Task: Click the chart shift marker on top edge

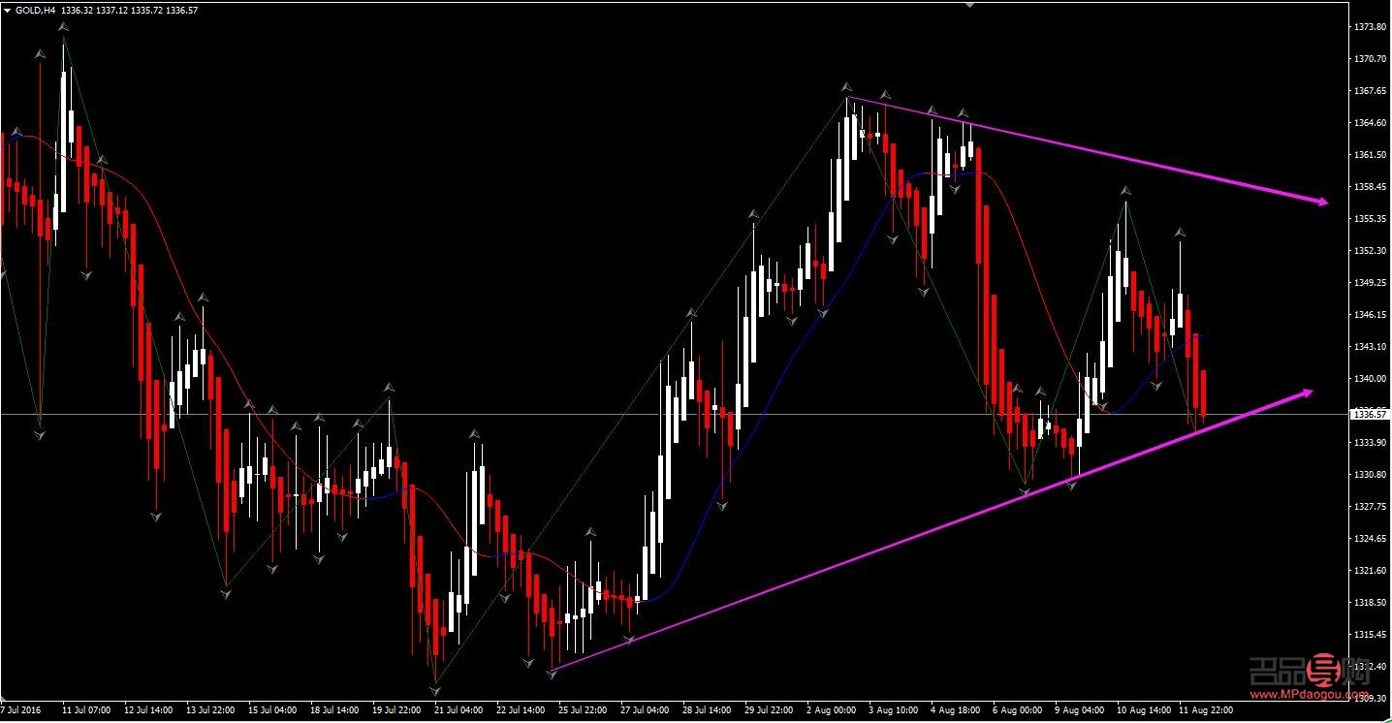Action: coord(969,4)
